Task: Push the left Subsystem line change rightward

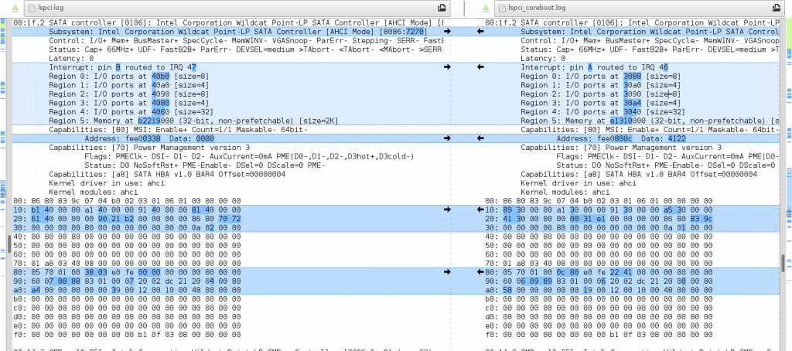Action: point(446,32)
